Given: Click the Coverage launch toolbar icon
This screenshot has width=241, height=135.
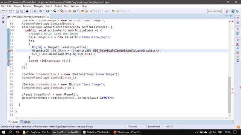Looking at the screenshot, I should [x=55, y=11].
